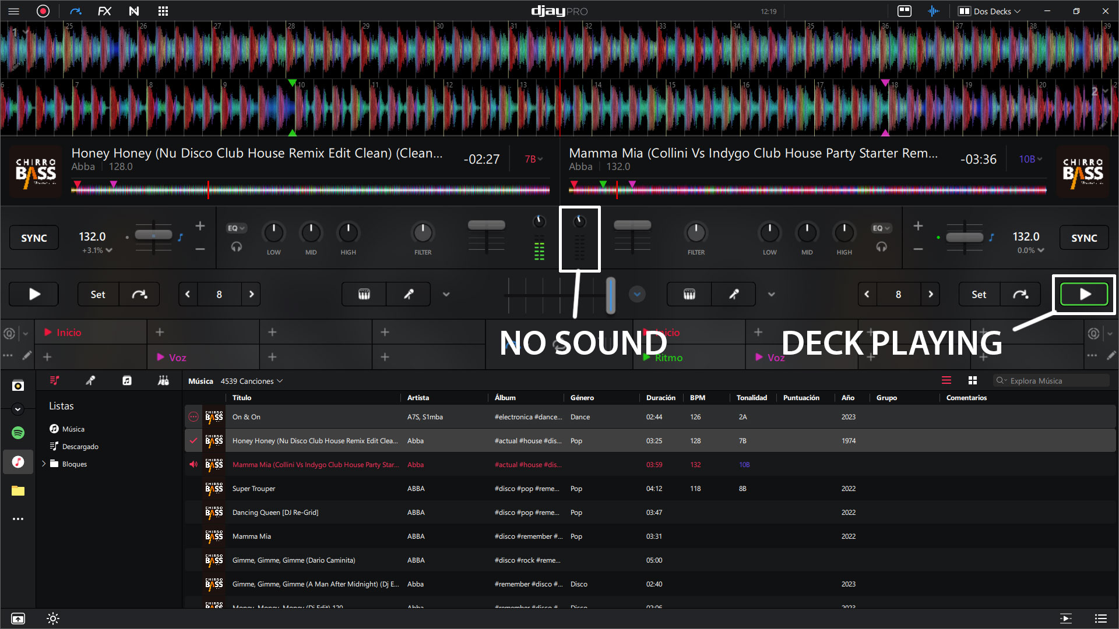The image size is (1119, 629).
Task: Play the left deck
Action: click(34, 294)
